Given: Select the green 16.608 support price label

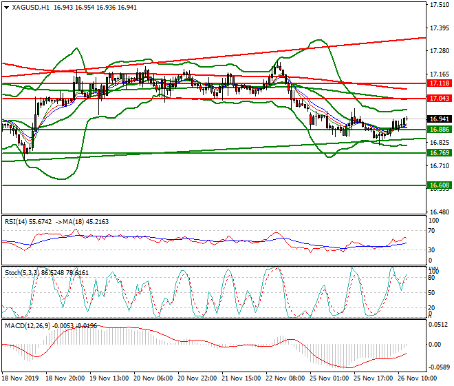Looking at the screenshot, I should pos(440,185).
